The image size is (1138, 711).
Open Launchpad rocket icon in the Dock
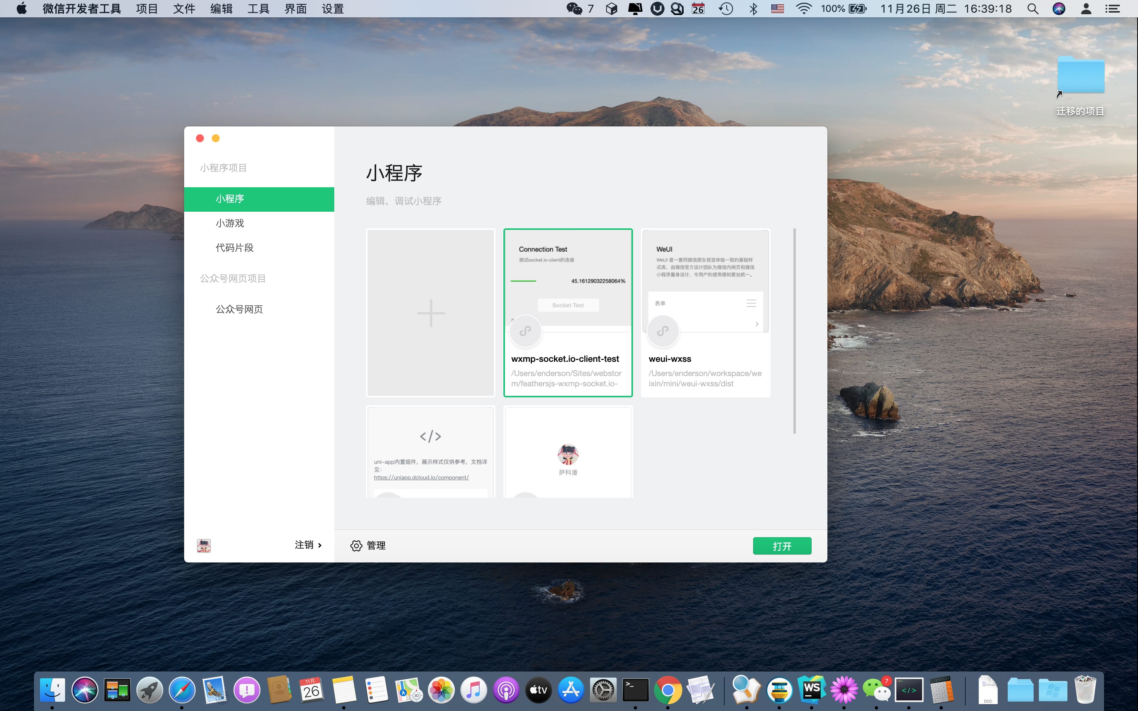tap(149, 690)
